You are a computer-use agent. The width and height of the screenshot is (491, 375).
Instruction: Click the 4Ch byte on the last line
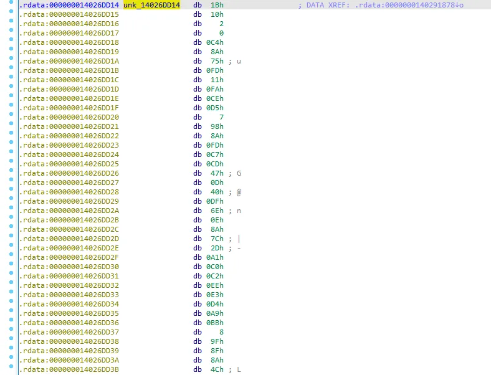[217, 369]
